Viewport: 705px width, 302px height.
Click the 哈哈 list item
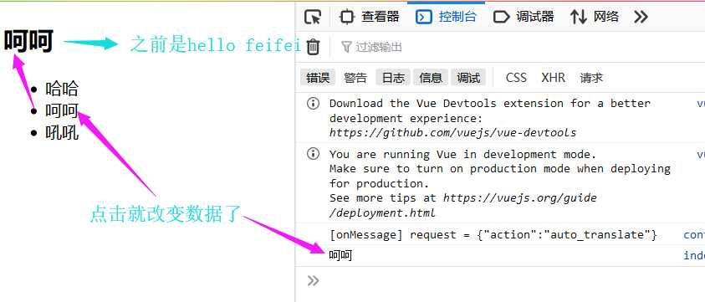62,89
